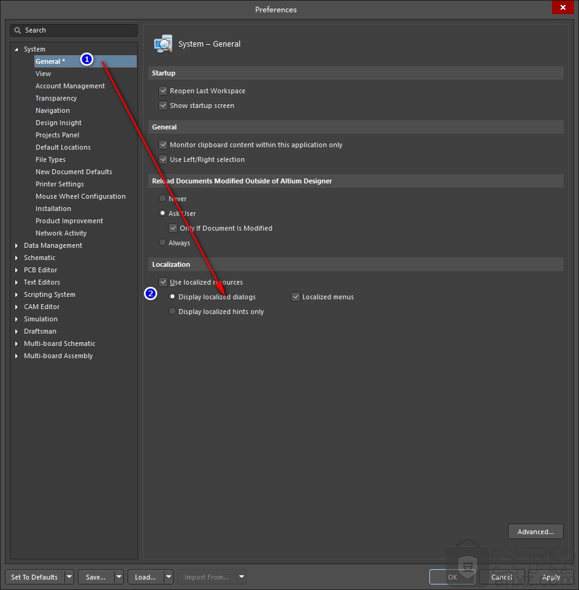Viewport: 579px width, 590px height.
Task: Open the Installation page
Action: pyautogui.click(x=53, y=209)
